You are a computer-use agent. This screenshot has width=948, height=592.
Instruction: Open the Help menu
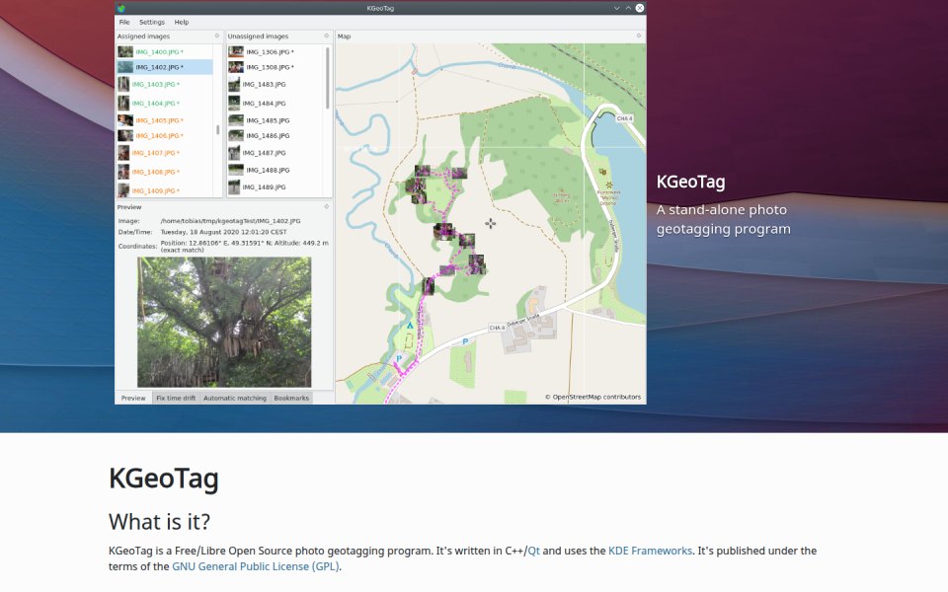182,22
